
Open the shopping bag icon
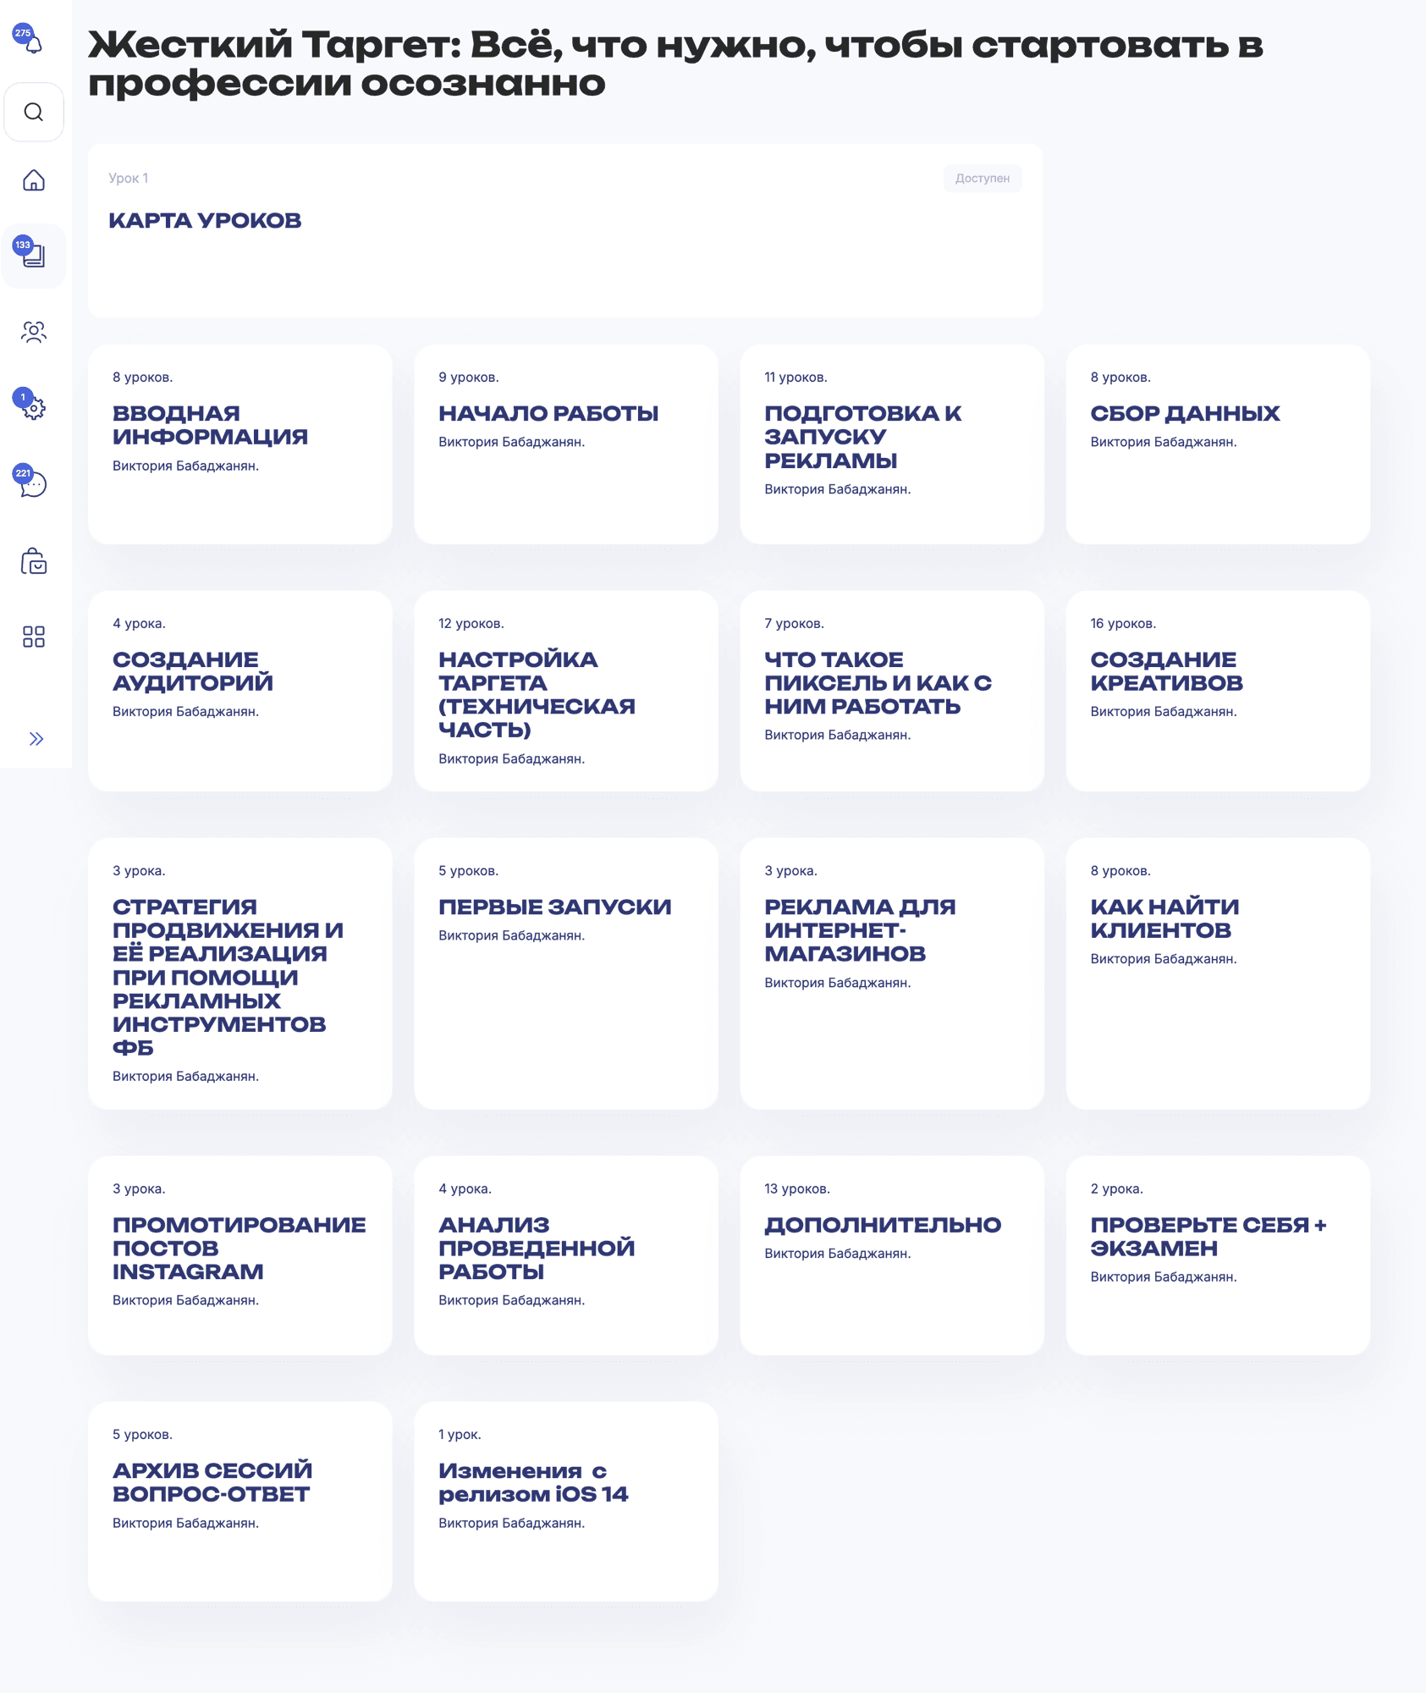pos(34,560)
